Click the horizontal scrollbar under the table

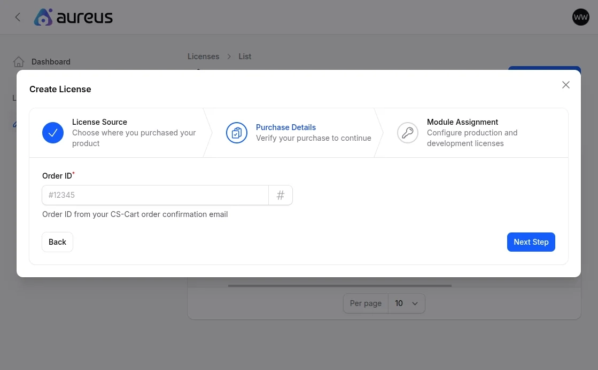point(339,286)
